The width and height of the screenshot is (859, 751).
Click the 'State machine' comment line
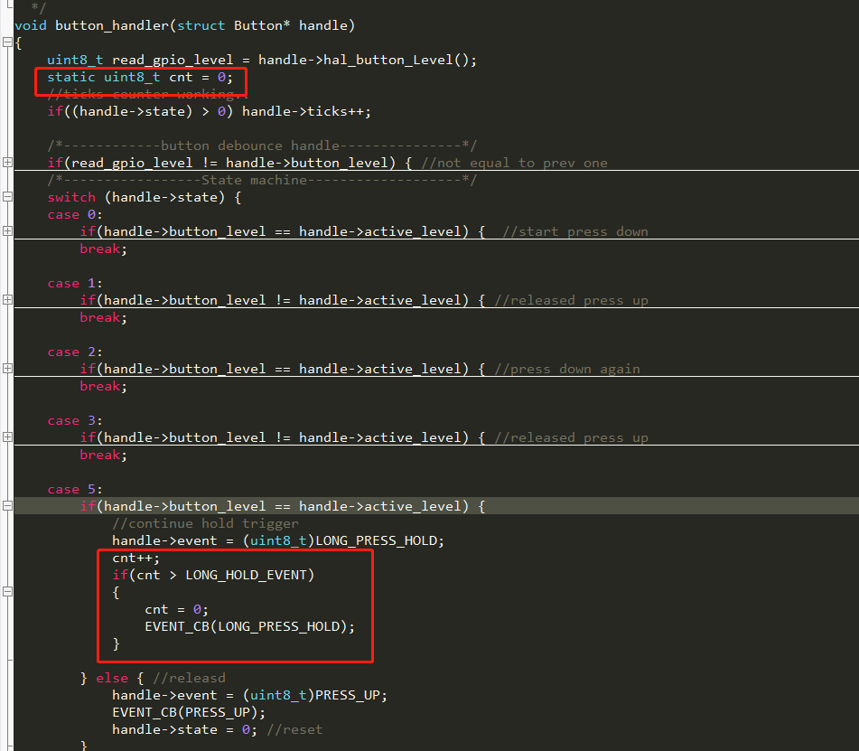tap(262, 180)
